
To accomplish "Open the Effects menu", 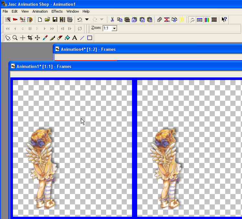I will [57, 11].
